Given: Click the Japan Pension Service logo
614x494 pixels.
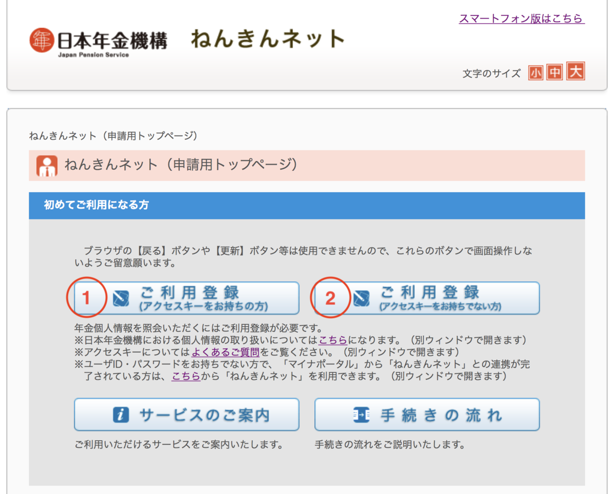Looking at the screenshot, I should (x=98, y=42).
